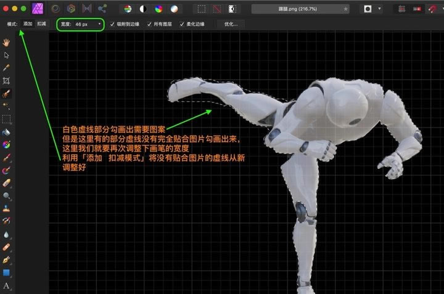Select the blue Rectangle shape tool
Viewport: 444px width, 294px height.
pos(7,272)
